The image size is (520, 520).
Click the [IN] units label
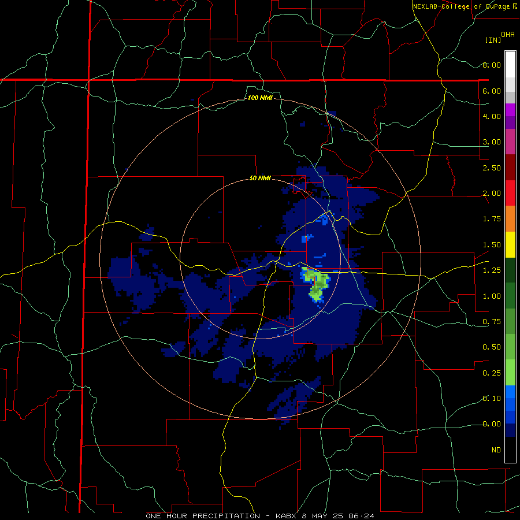[x=493, y=40]
